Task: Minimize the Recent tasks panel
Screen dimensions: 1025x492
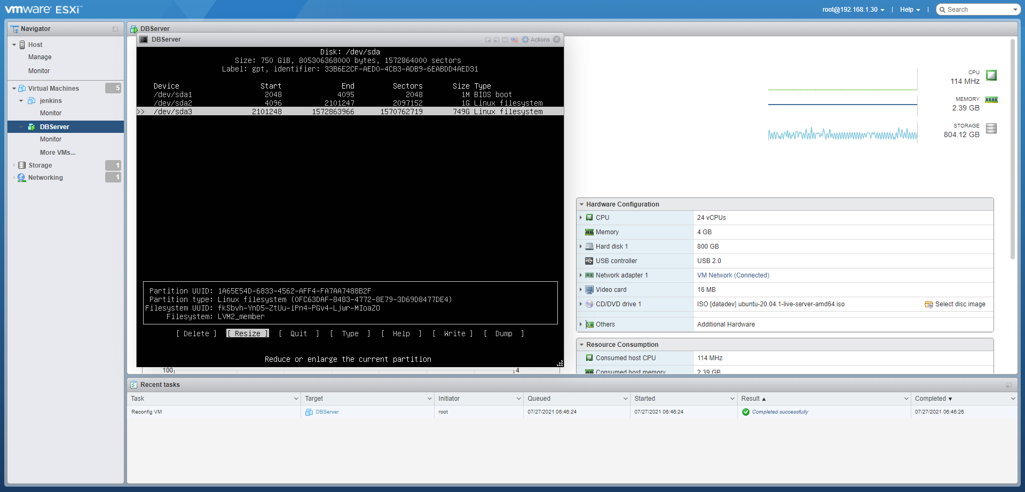Action: tap(1008, 385)
